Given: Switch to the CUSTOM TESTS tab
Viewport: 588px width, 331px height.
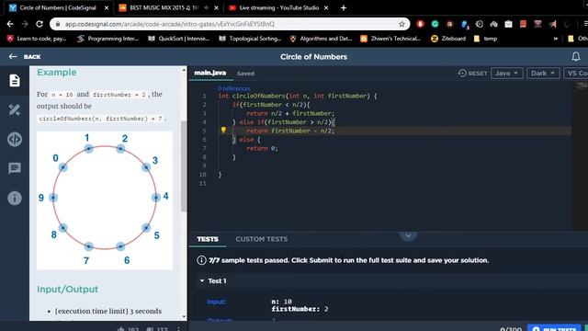Looking at the screenshot, I should click(261, 239).
